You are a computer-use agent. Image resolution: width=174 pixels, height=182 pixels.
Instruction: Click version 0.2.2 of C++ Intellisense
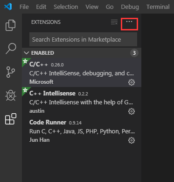83,94
